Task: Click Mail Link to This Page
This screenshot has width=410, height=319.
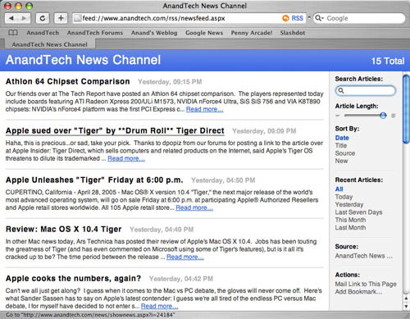Action: click(x=366, y=285)
